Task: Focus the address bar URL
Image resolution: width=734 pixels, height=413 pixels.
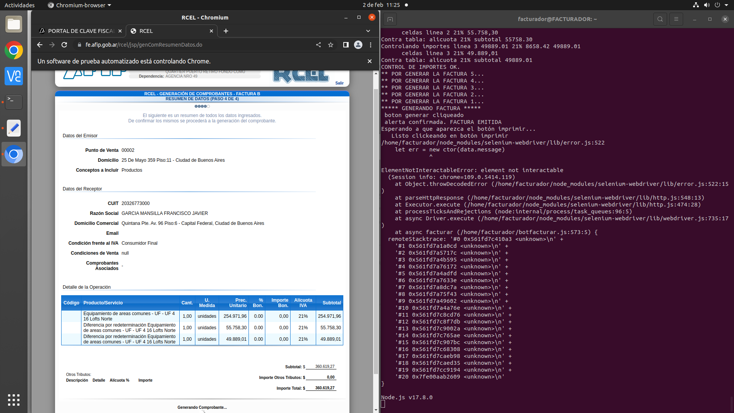Action: [x=144, y=45]
